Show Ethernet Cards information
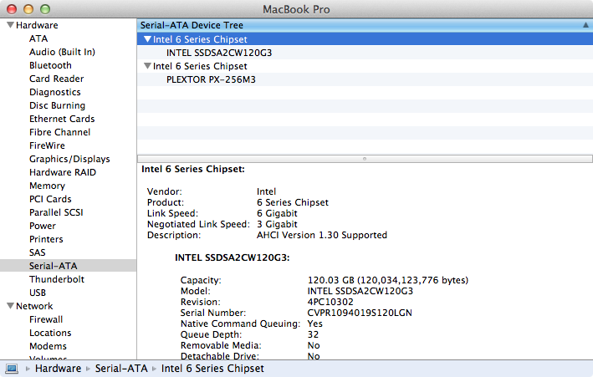The image size is (593, 377). click(x=62, y=119)
